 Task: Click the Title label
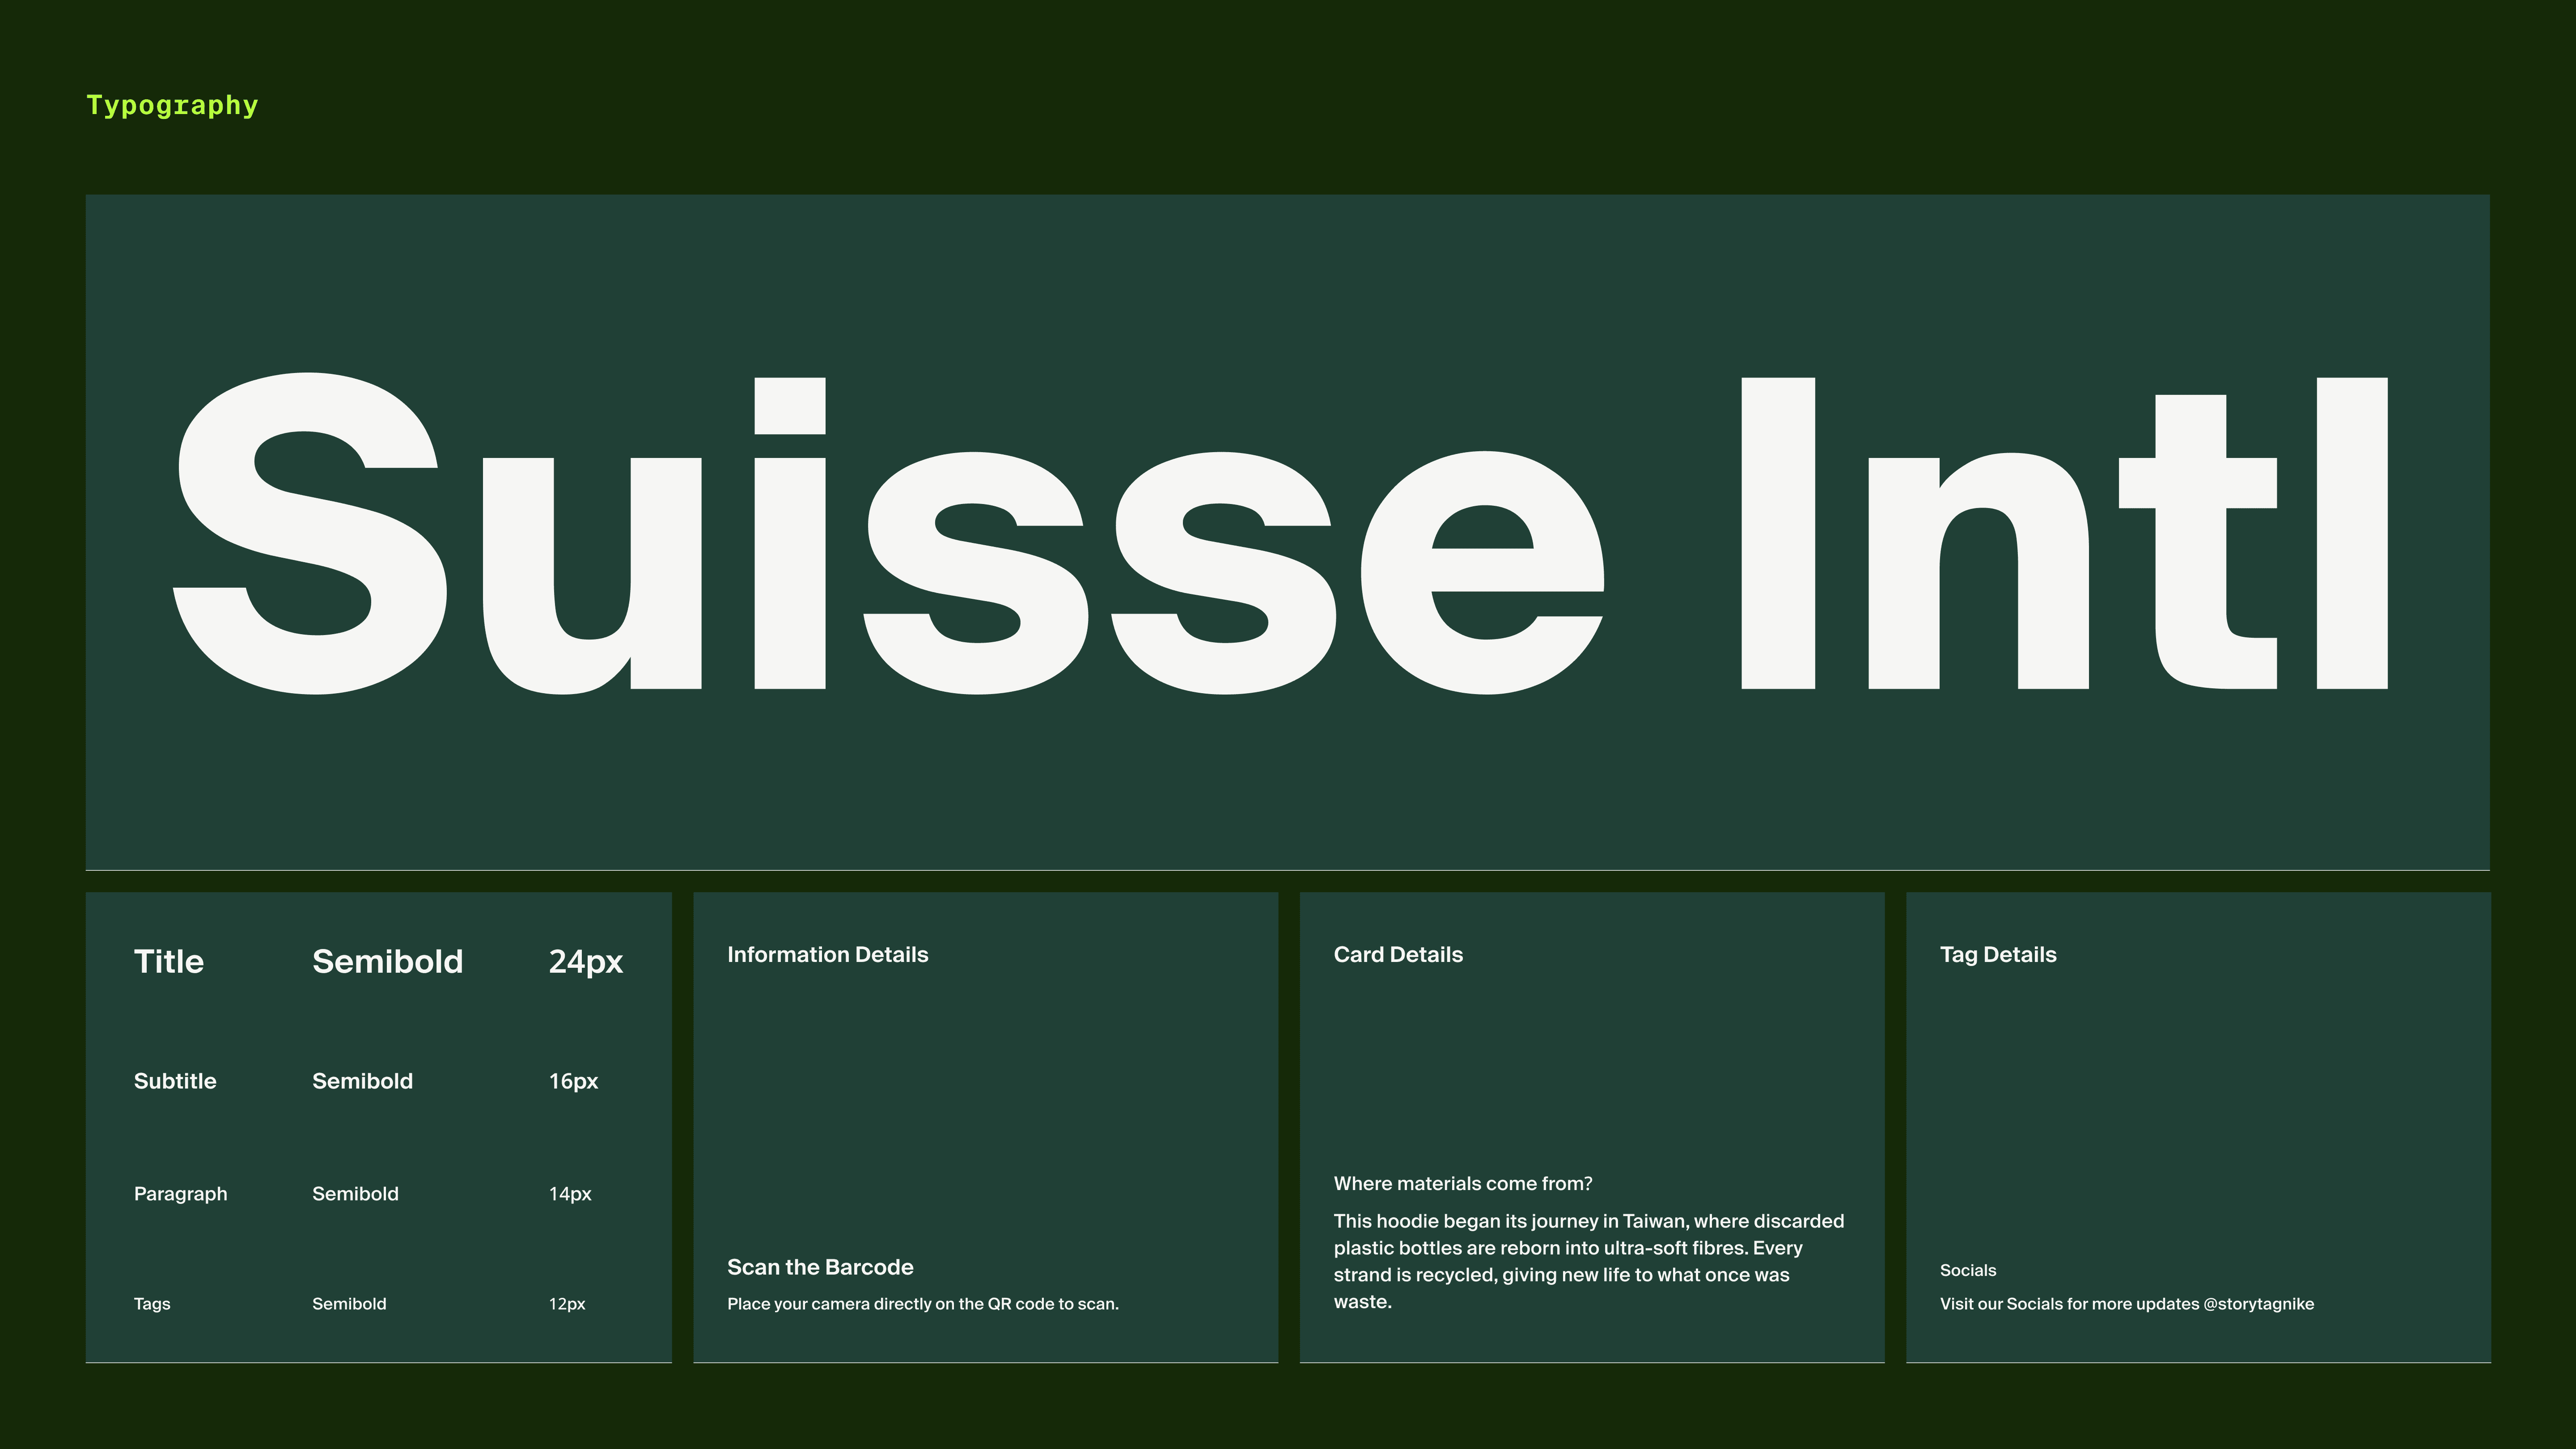coord(169,961)
